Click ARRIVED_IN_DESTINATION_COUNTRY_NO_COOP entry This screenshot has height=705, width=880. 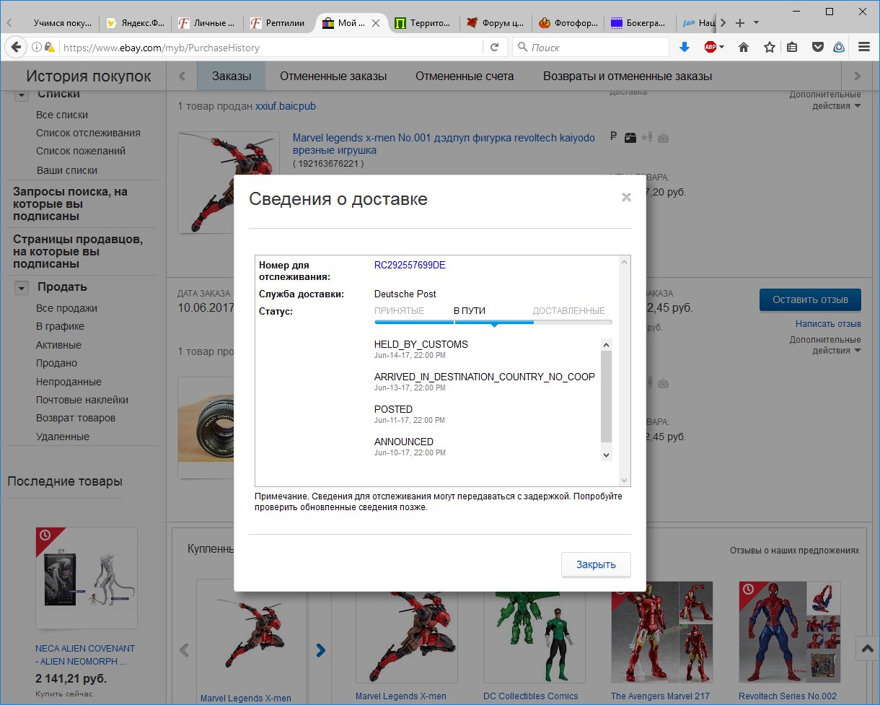(485, 377)
